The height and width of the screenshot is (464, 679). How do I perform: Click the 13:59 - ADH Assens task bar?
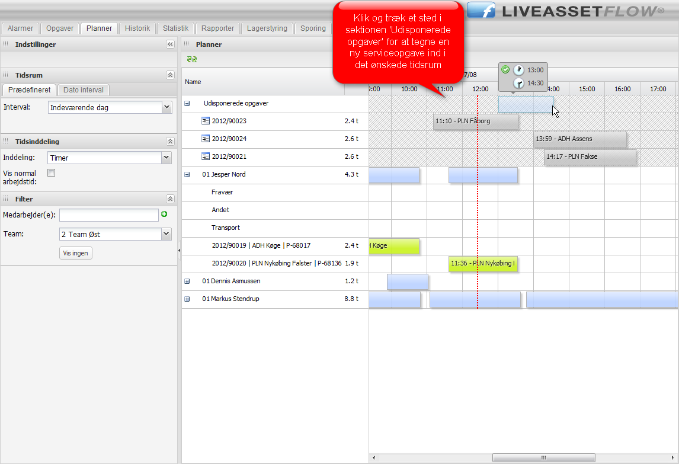(579, 139)
